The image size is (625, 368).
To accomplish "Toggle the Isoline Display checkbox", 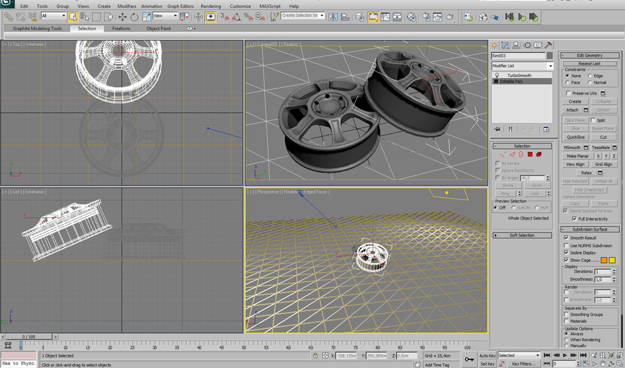I will [566, 253].
